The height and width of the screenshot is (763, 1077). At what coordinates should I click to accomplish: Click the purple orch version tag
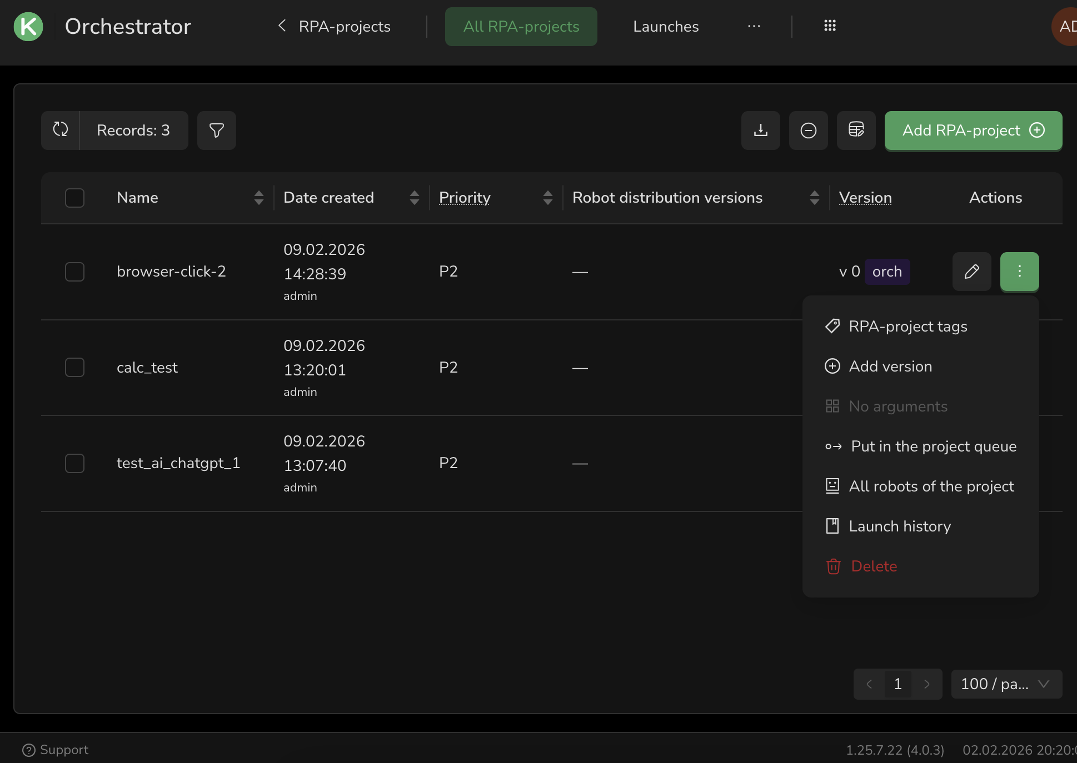(887, 272)
